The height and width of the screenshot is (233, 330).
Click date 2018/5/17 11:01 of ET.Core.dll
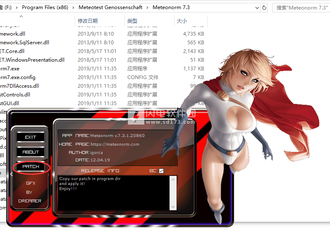point(97,51)
